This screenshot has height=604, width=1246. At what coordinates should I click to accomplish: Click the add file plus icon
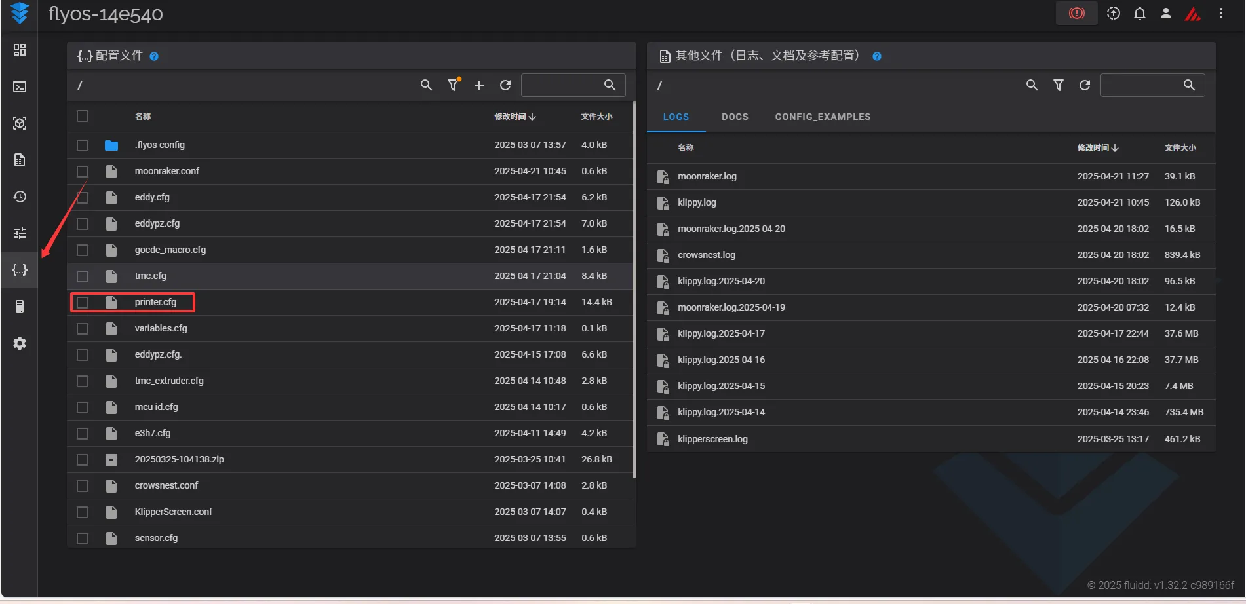point(479,85)
